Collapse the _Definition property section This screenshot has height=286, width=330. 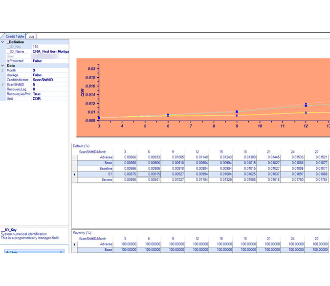tap(2, 42)
